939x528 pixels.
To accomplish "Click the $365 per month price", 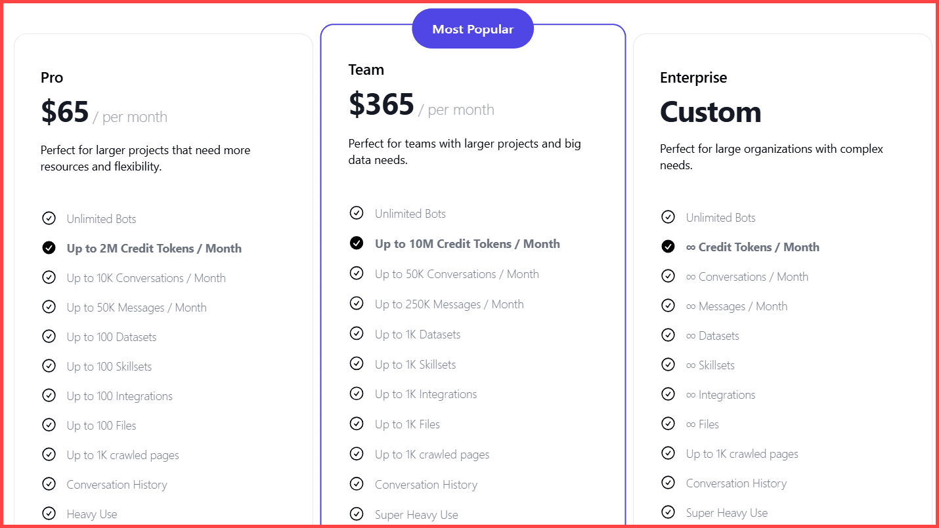I will [x=382, y=105].
